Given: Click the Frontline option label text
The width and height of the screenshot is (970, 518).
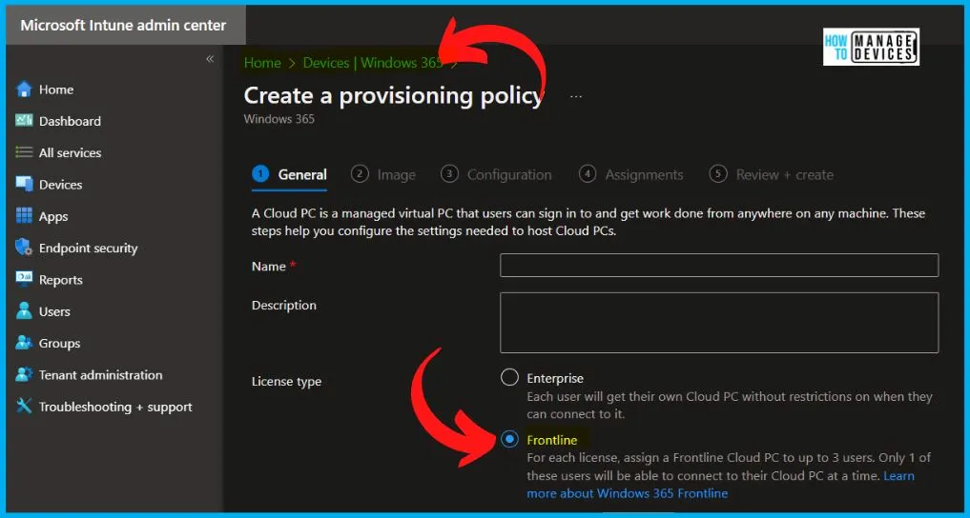Looking at the screenshot, I should click(x=552, y=440).
